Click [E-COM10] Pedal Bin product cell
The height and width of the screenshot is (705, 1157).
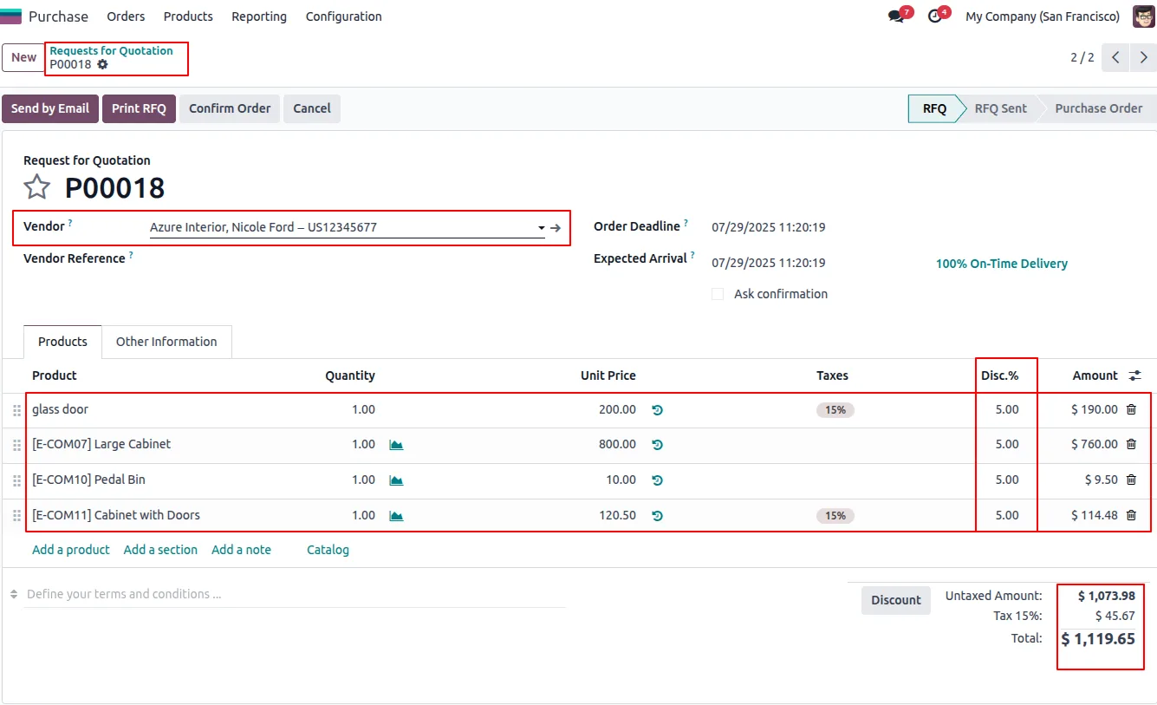(x=88, y=480)
